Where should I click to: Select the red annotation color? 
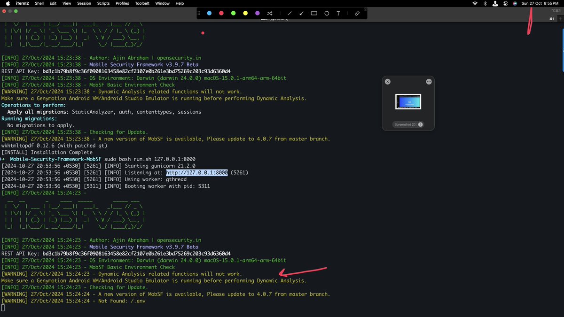coord(221,13)
